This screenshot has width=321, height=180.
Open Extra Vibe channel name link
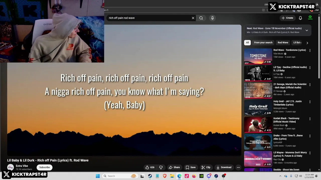coord(22,166)
